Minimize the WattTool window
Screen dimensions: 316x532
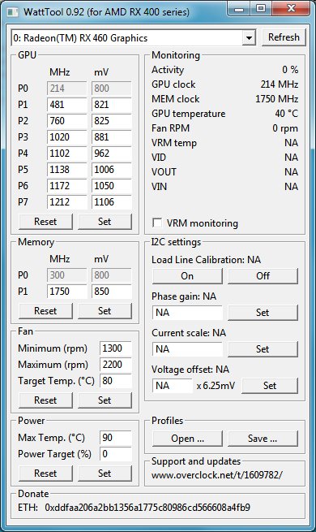239,9
